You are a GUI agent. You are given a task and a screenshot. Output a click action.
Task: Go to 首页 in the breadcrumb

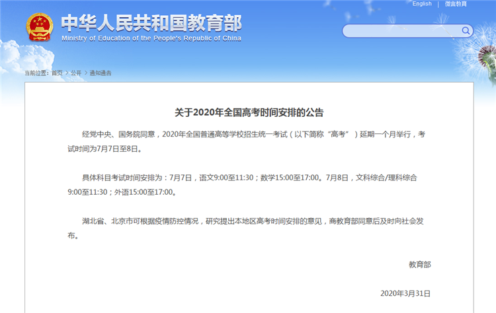tap(57, 73)
